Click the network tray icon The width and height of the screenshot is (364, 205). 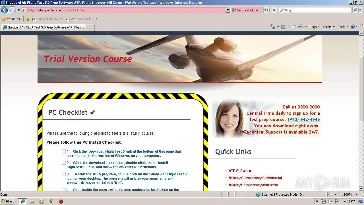pos(323,201)
